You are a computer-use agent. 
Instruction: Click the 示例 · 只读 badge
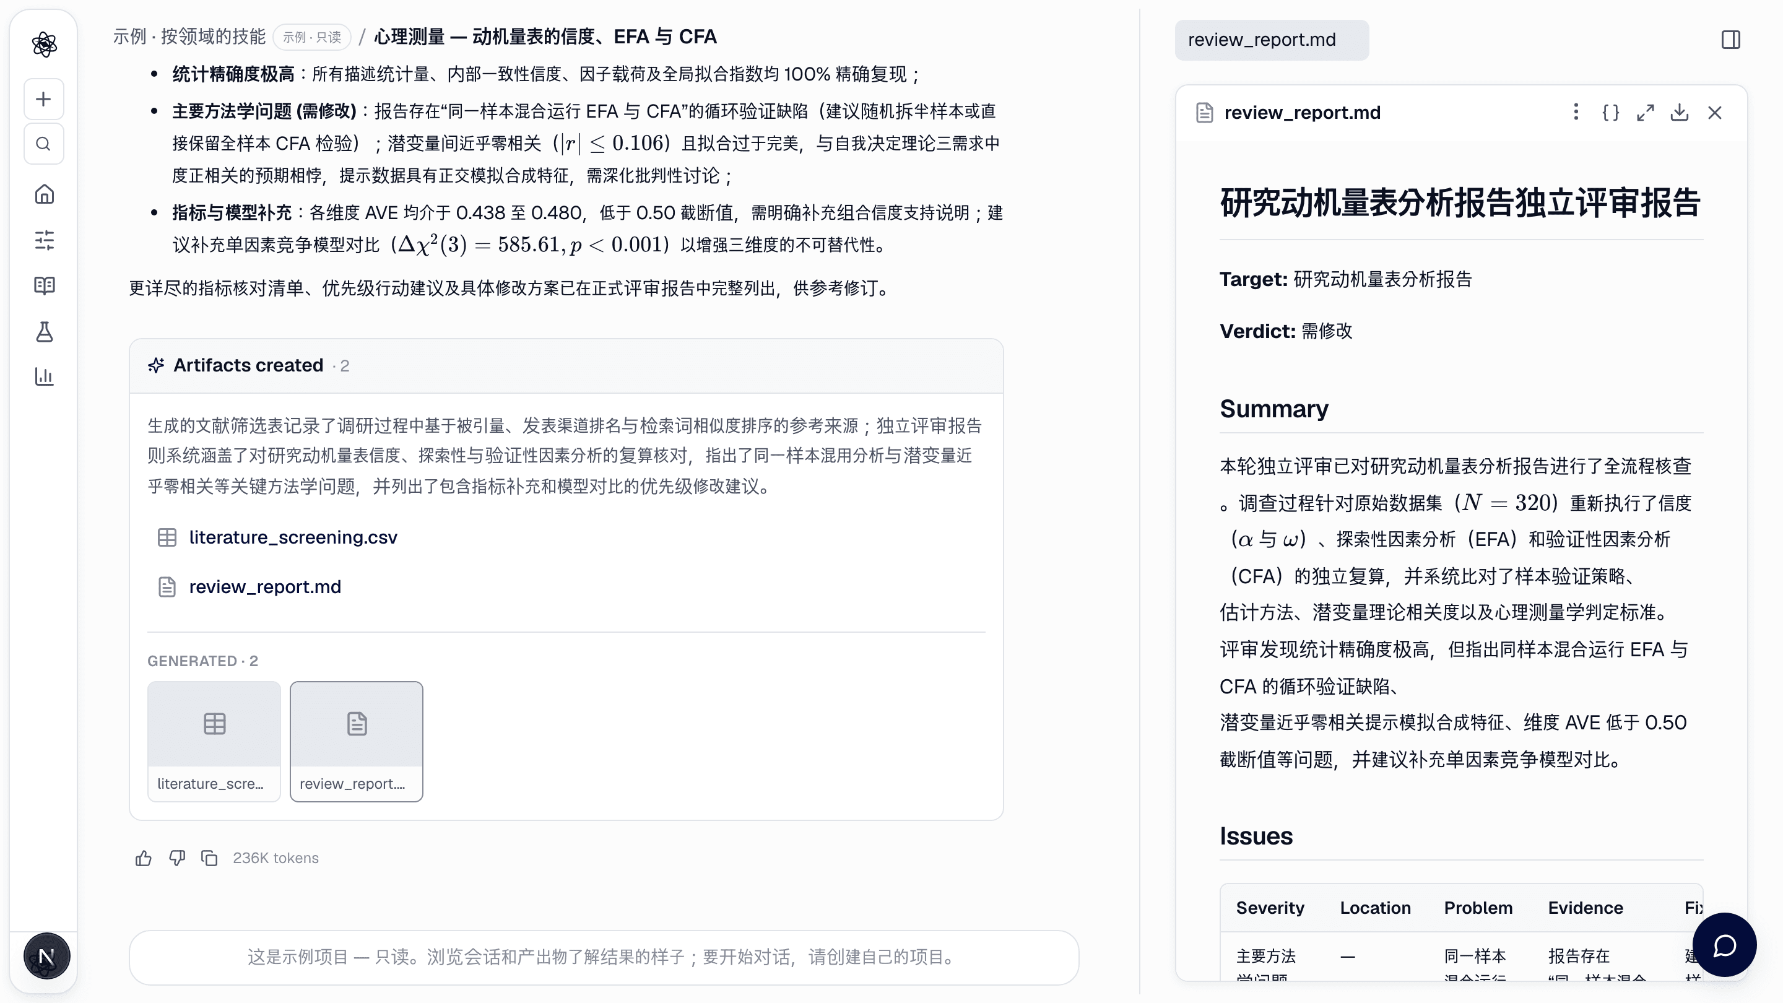pos(312,37)
